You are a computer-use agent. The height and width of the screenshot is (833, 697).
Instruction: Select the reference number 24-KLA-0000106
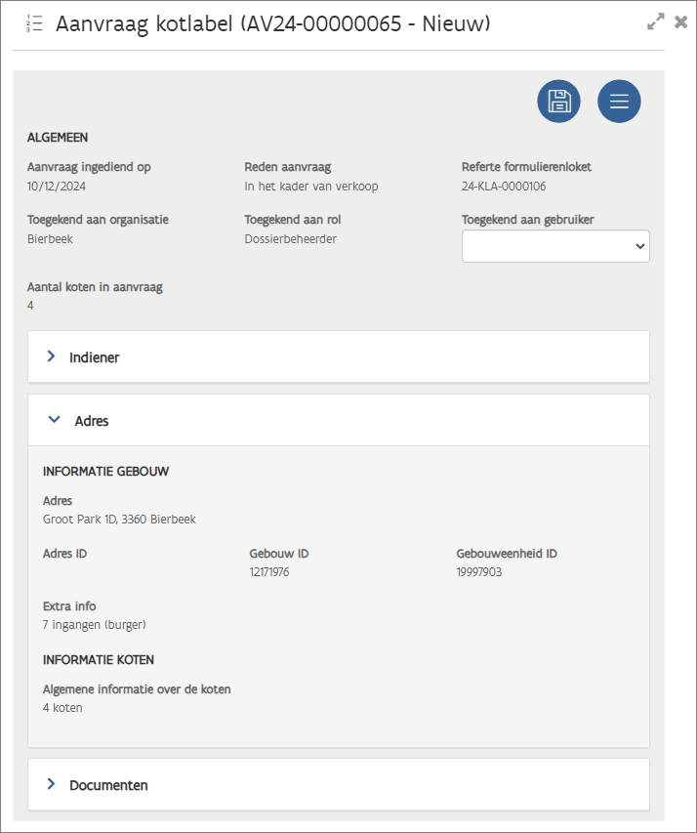click(504, 187)
